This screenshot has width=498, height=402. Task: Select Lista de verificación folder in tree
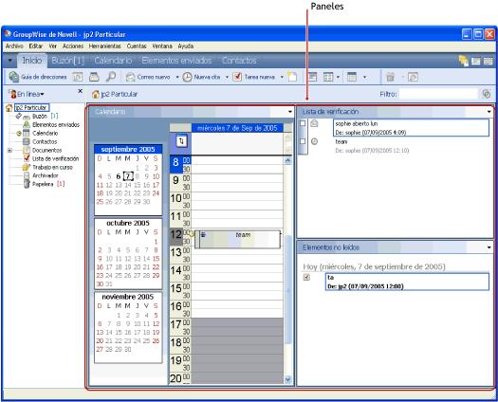pyautogui.click(x=56, y=158)
